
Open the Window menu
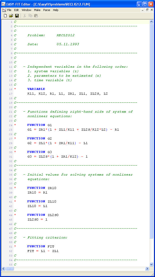[x=26, y=10]
